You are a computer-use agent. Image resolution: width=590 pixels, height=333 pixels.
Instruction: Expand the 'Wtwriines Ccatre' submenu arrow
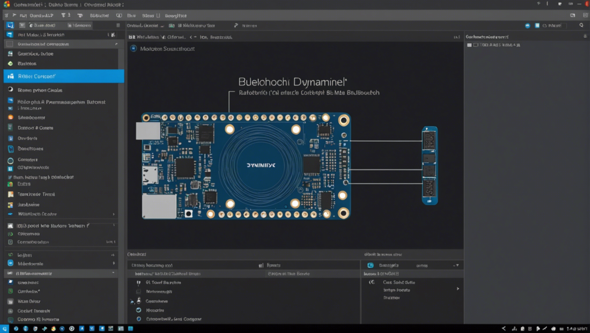coord(114,214)
